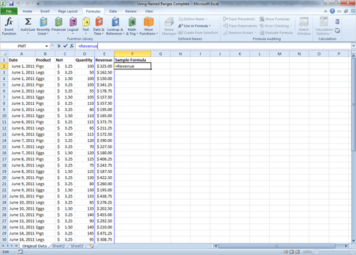Confirm the formula with the check mark

[x=65, y=46]
